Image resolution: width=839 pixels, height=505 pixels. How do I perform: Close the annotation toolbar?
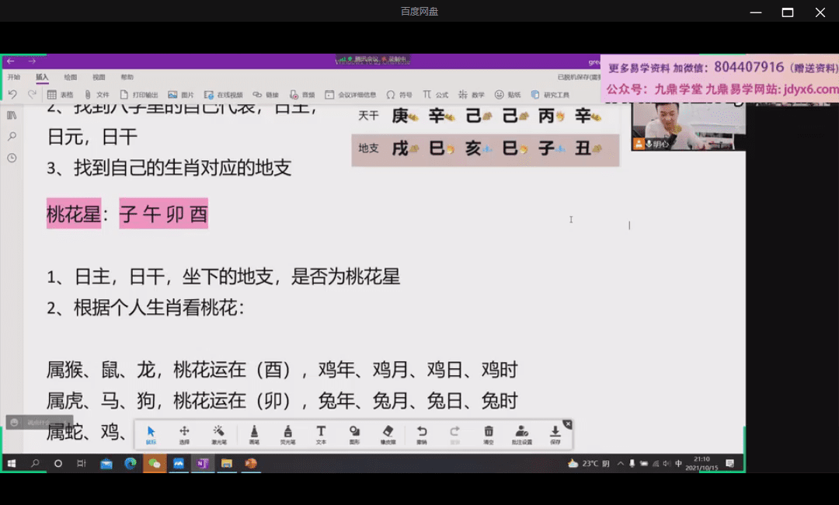coord(567,424)
